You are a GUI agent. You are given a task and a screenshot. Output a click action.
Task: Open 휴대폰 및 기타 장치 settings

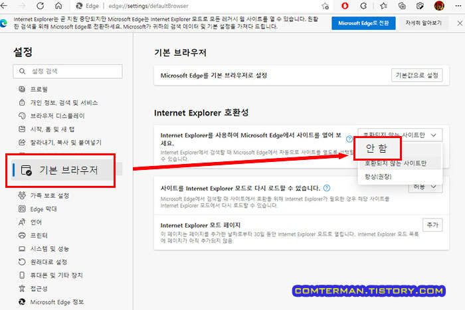pyautogui.click(x=50, y=275)
